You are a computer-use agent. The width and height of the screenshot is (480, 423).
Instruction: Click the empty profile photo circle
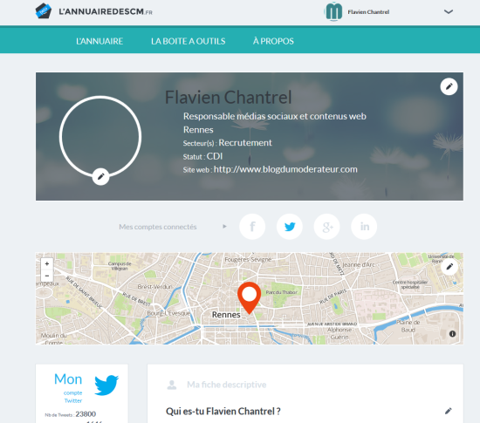pos(100,136)
